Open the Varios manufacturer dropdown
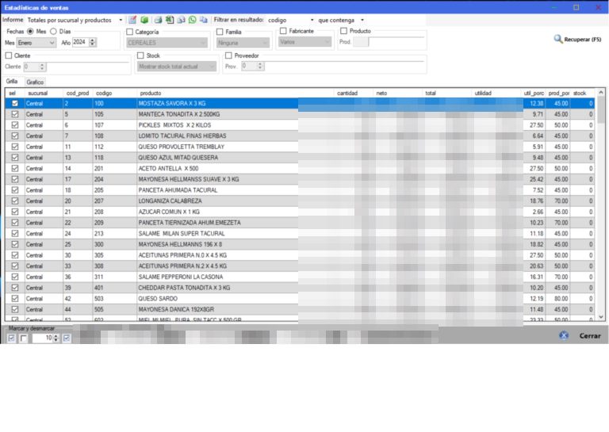This screenshot has width=609, height=432. coord(304,42)
